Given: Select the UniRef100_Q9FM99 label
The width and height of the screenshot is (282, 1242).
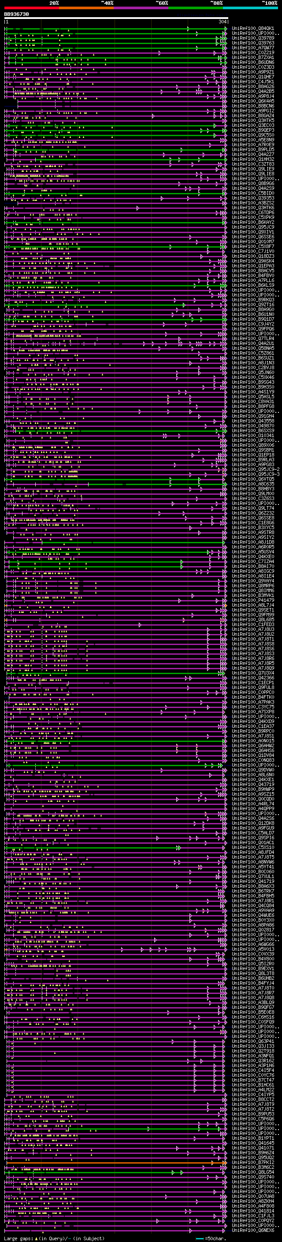Looking at the screenshot, I should [x=253, y=615].
